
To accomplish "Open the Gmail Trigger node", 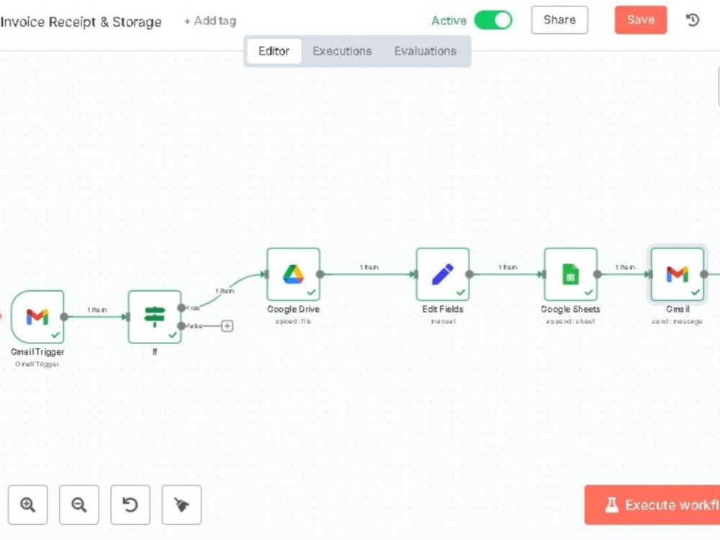I will [37, 316].
